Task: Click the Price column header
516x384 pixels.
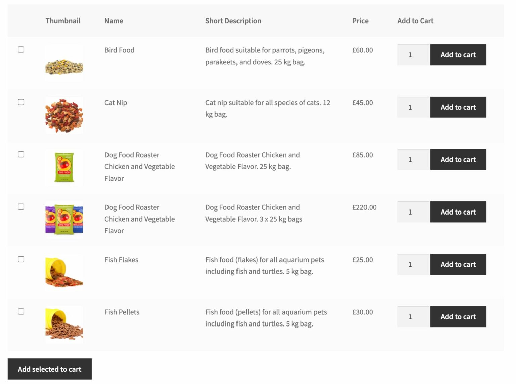Action: coord(360,21)
